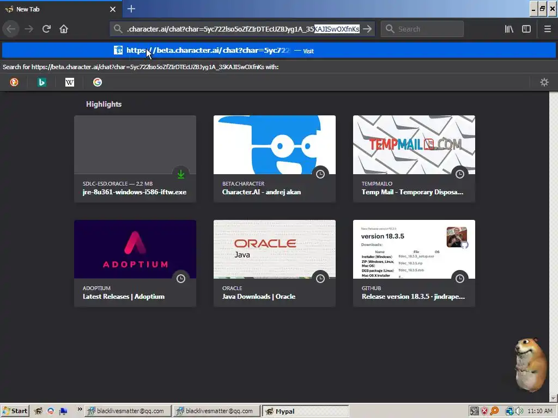The image size is (558, 418).
Task: Click the address bar URL field
Action: tap(243, 29)
